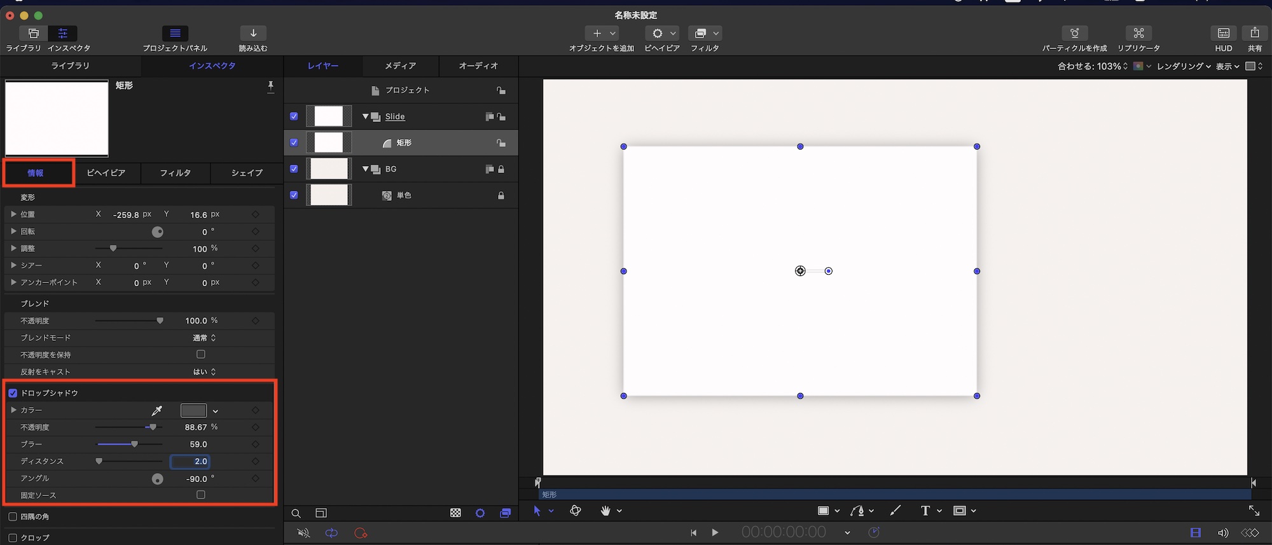Hide the Slide group layer checkbox
1272x545 pixels.
pos(294,116)
